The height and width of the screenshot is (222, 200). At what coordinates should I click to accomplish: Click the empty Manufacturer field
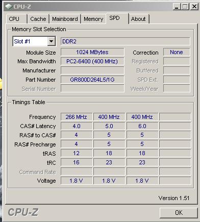coord(92,70)
